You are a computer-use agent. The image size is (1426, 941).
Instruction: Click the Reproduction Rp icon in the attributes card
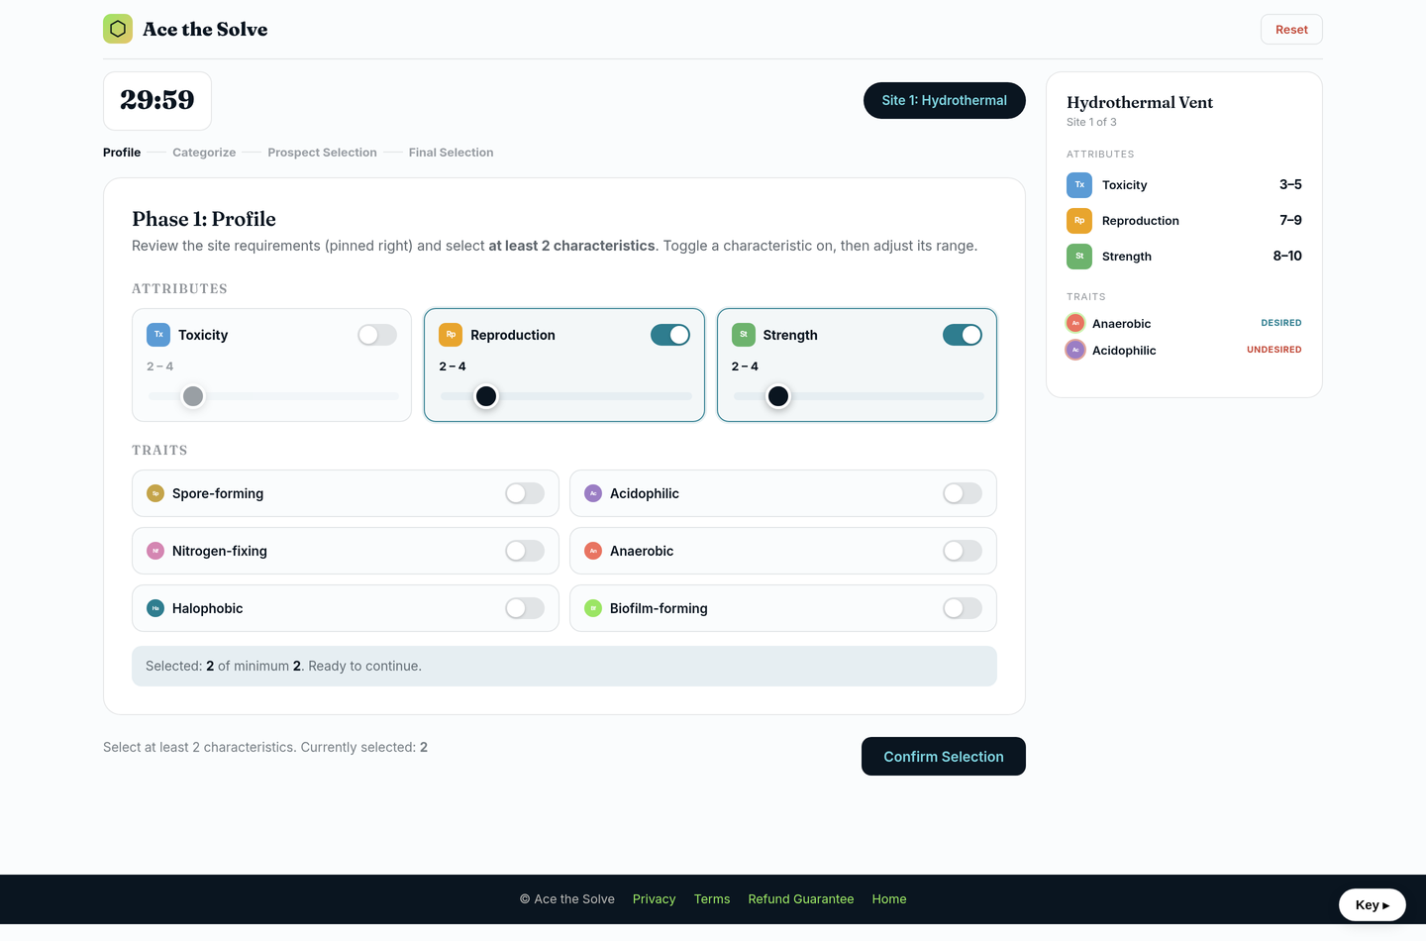point(451,335)
